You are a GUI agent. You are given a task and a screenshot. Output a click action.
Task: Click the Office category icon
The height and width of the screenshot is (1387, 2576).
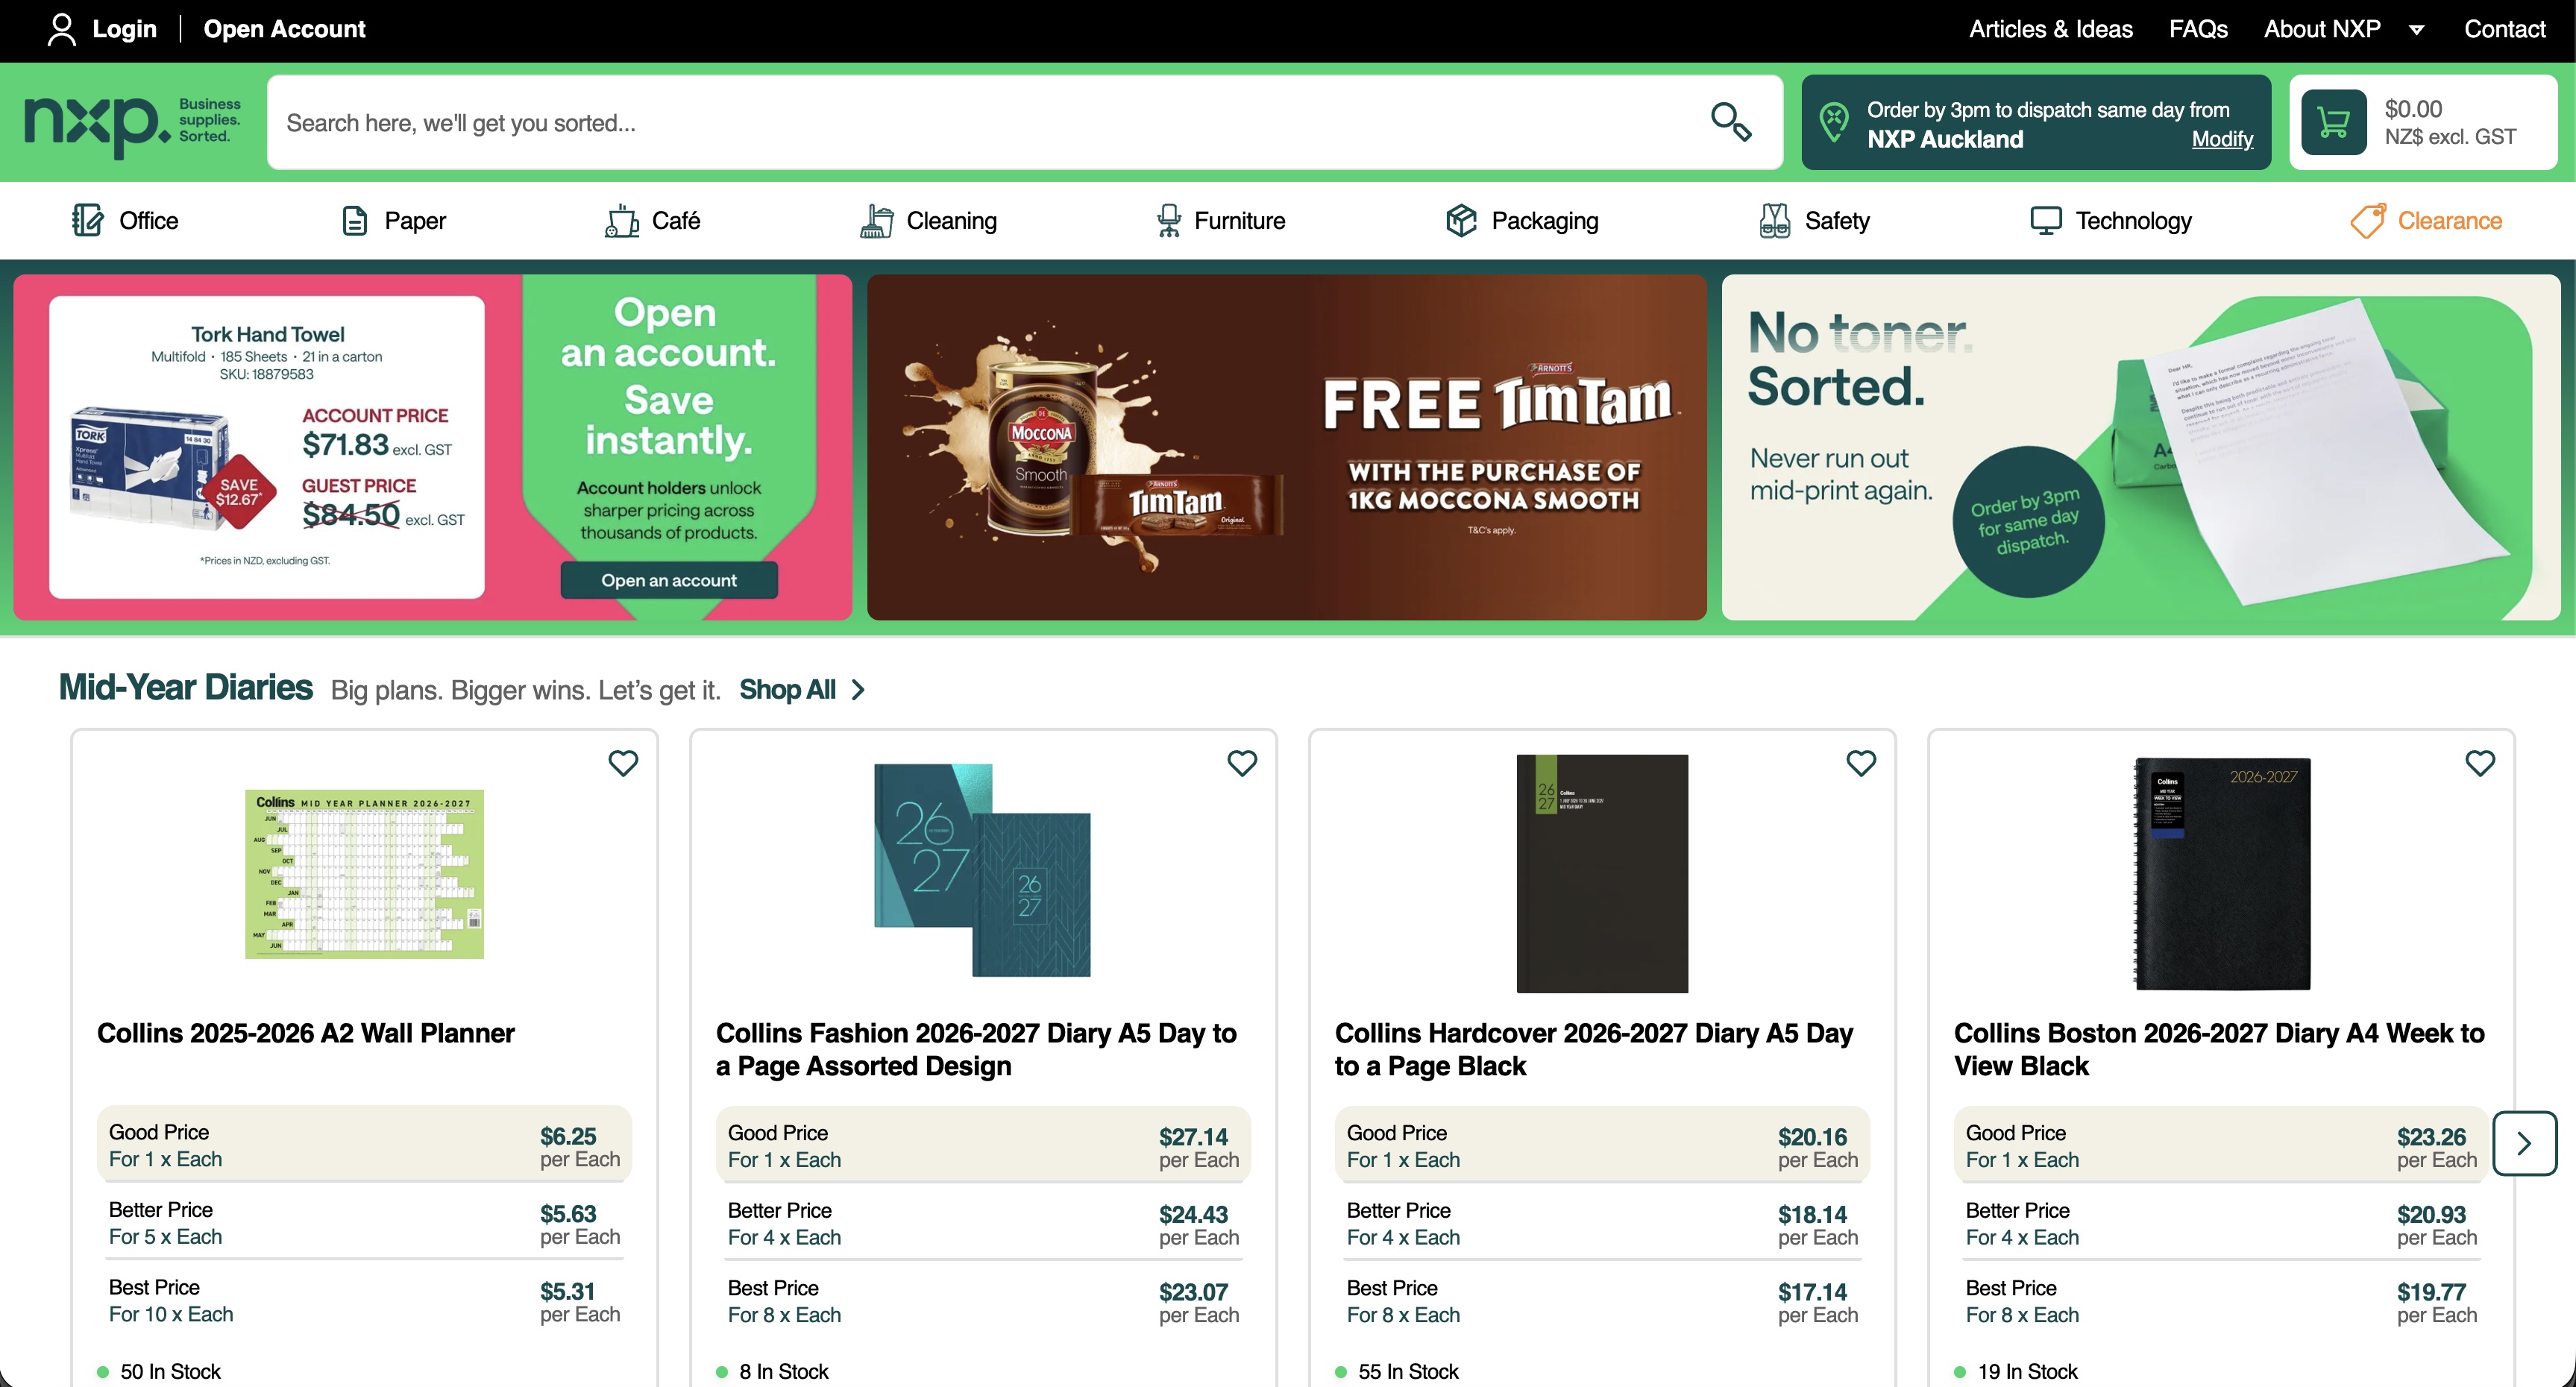[x=87, y=220]
